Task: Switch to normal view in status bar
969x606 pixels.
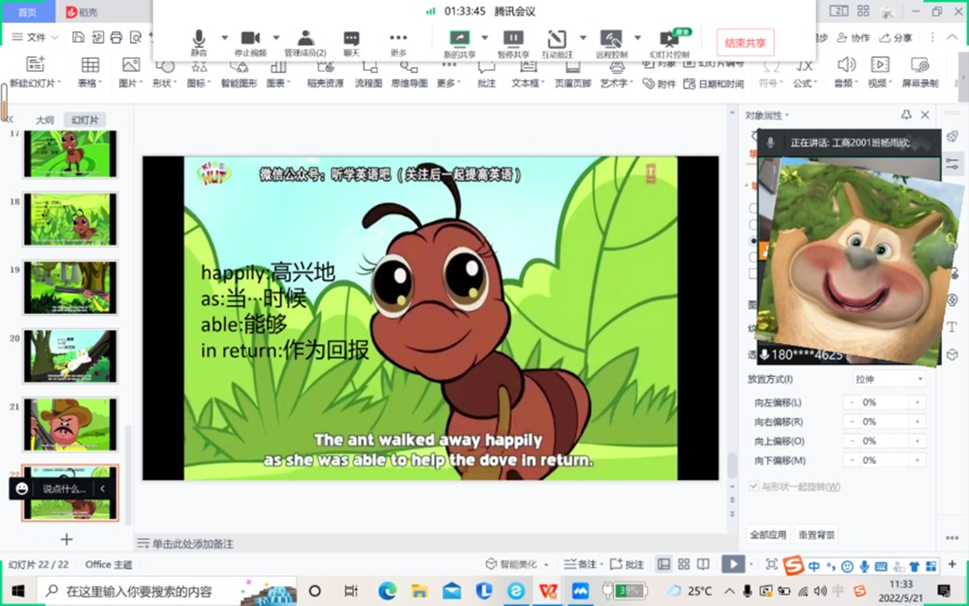Action: (664, 564)
